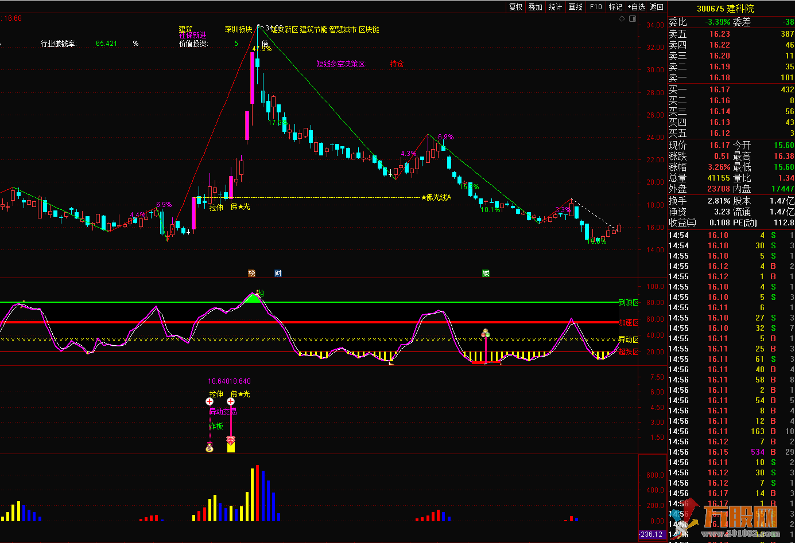This screenshot has width=795, height=543.
Task: Click the diamond icon at chart top-right
Action: point(622,19)
